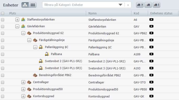Click the Pallbana forklift icon

click(x=47, y=54)
